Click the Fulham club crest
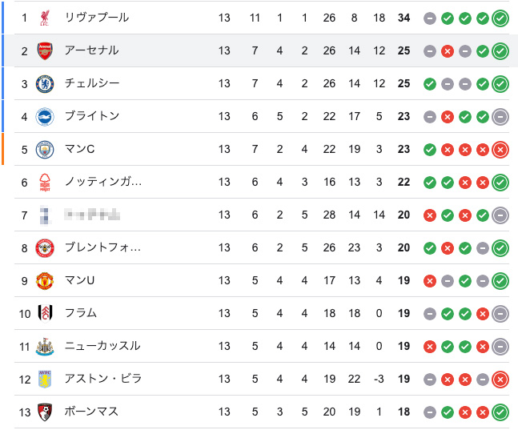 click(x=45, y=313)
